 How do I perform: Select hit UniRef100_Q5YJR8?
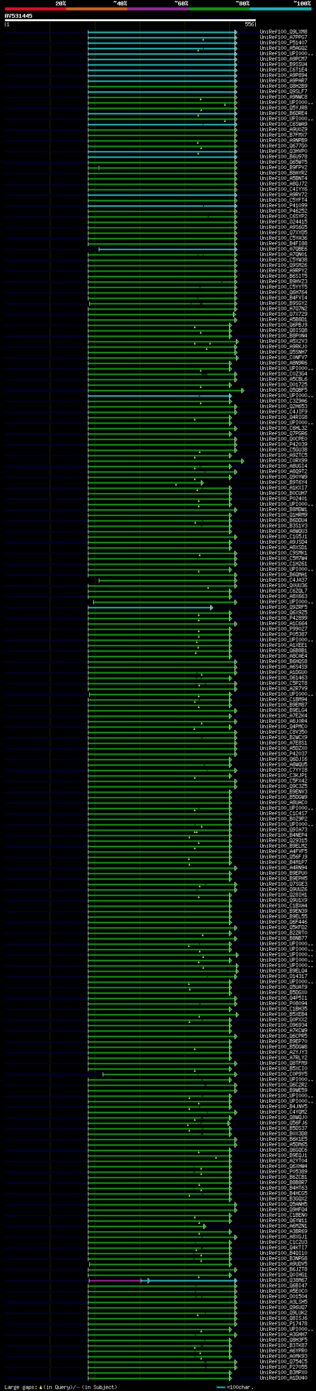pyautogui.click(x=283, y=108)
